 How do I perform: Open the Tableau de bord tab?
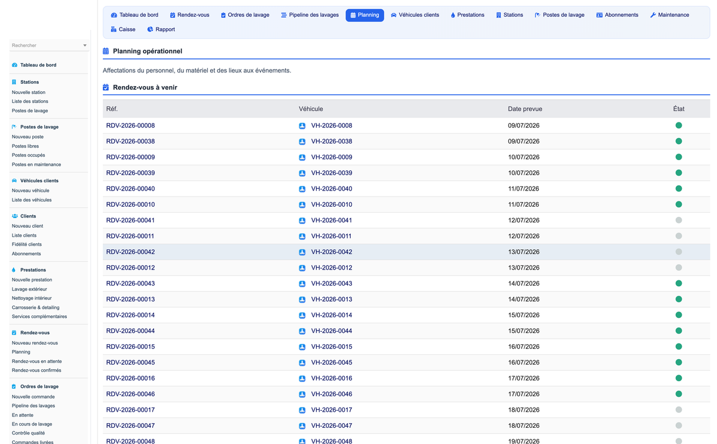[x=134, y=15]
